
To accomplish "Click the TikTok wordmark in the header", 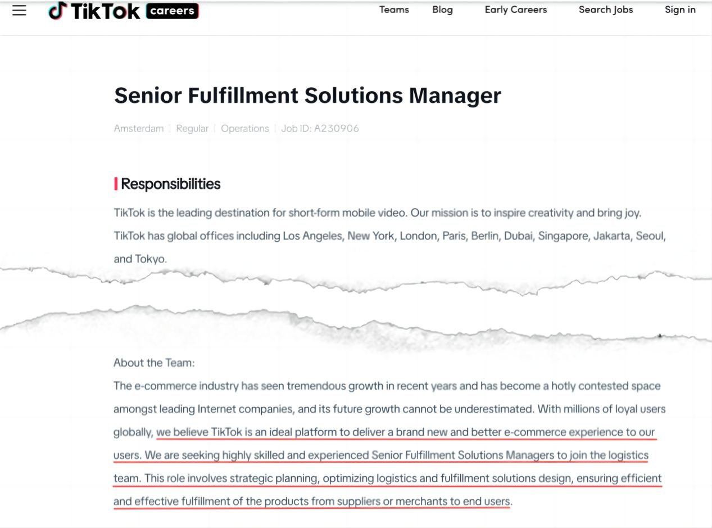I will point(105,11).
